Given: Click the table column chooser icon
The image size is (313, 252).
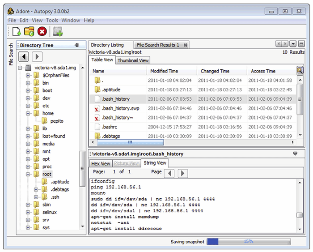Looking at the screenshot, I should tap(300, 70).
